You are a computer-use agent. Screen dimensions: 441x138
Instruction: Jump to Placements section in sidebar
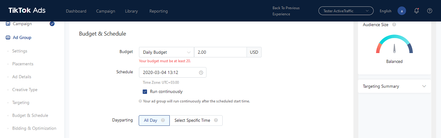(23, 64)
